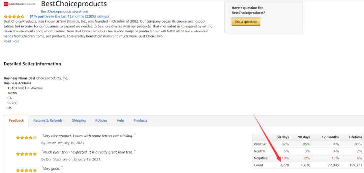Viewport: 364px width, 173px height.
Task: Select the Feedback tab
Action: [x=16, y=120]
